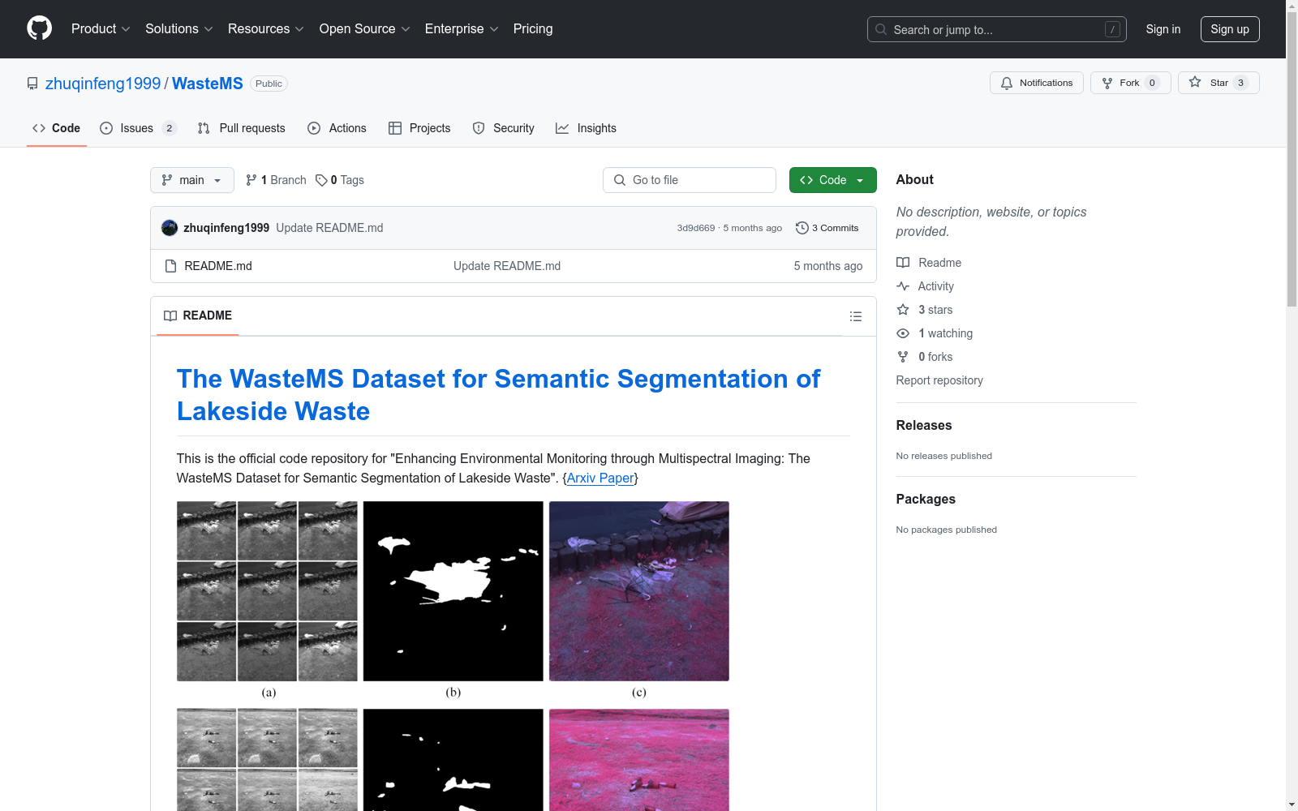Open the Product menu

(x=101, y=28)
